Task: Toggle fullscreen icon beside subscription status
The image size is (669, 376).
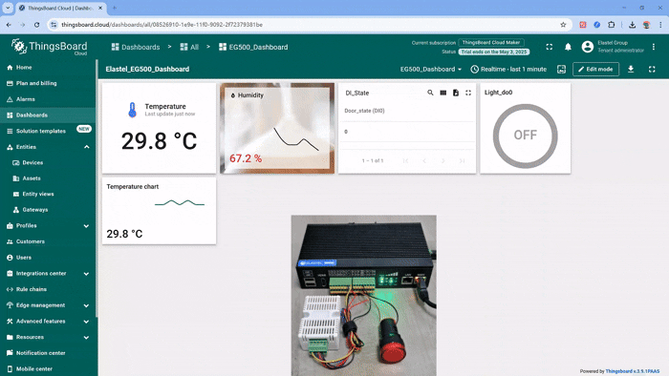Action: (550, 47)
